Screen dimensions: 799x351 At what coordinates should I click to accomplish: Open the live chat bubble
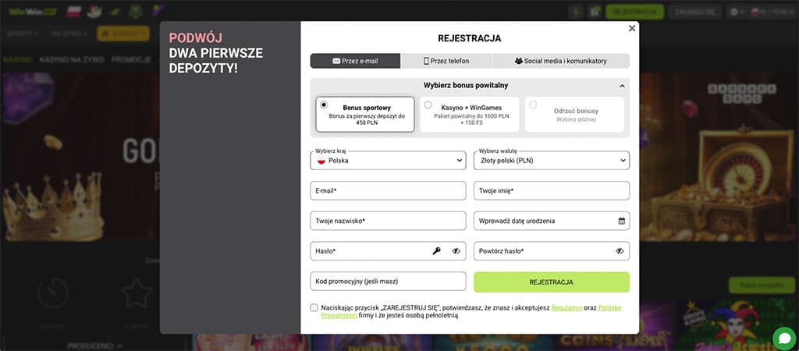[x=783, y=338]
